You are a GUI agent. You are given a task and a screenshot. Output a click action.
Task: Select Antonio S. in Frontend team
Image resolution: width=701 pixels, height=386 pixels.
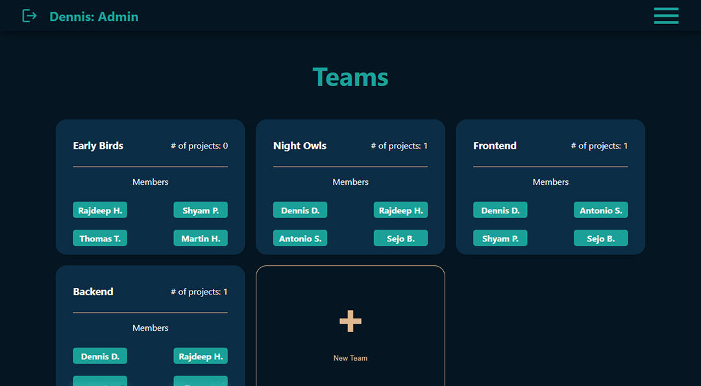pos(600,210)
